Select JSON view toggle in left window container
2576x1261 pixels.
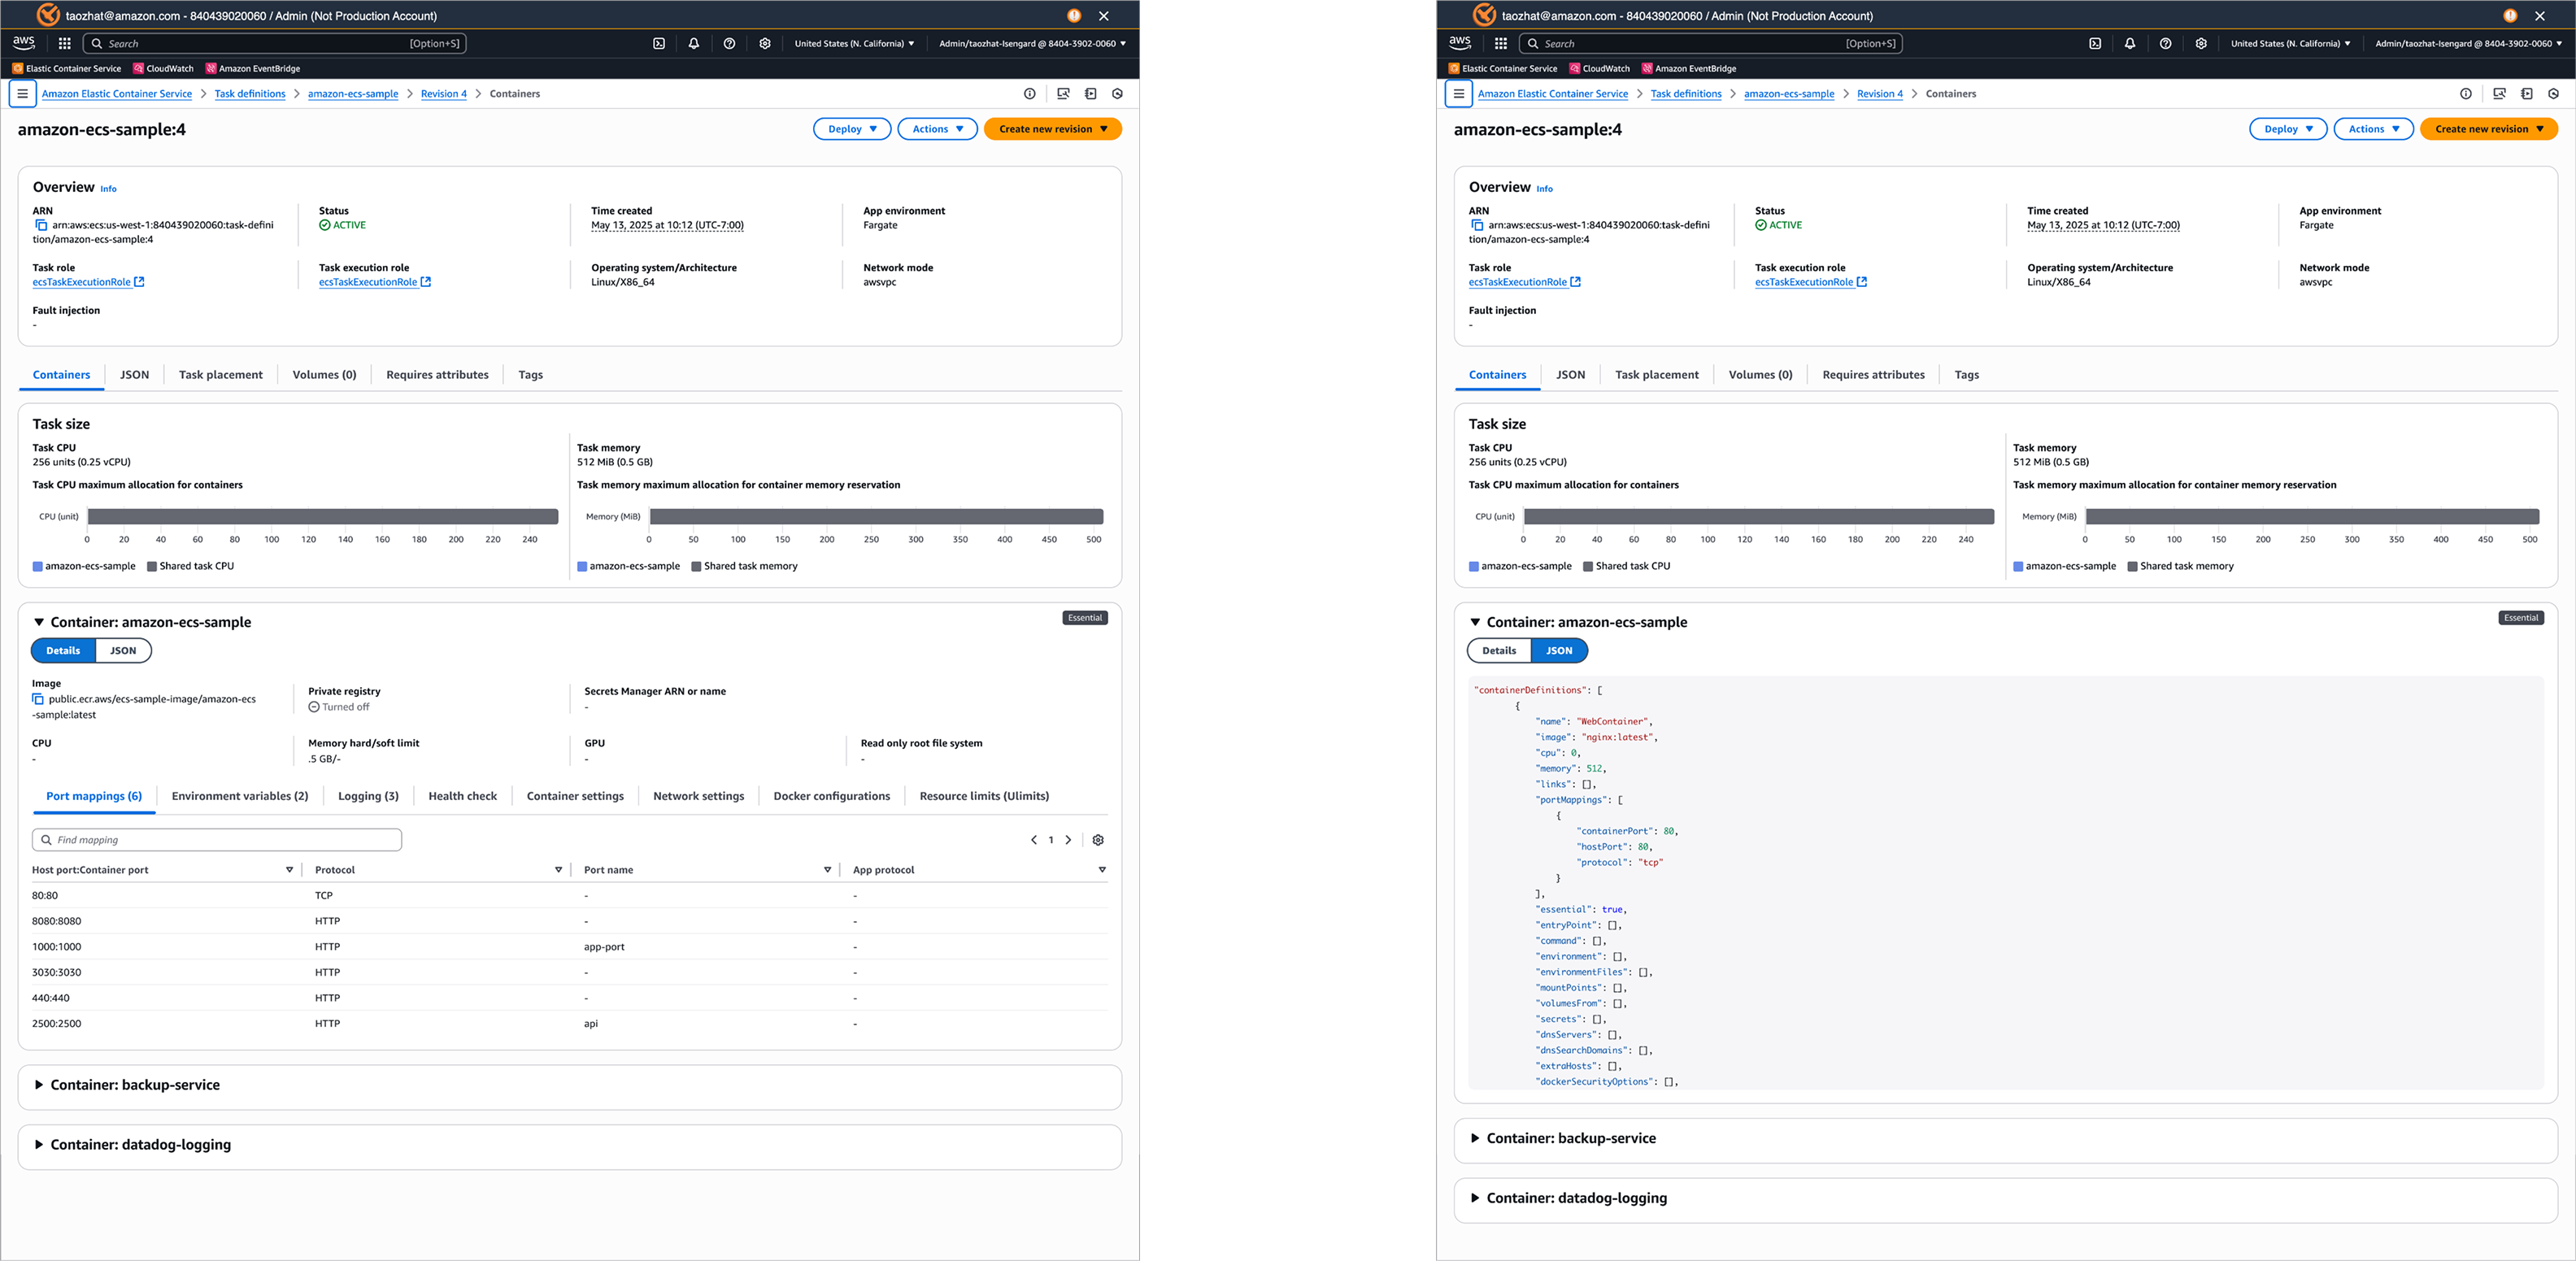coord(123,651)
